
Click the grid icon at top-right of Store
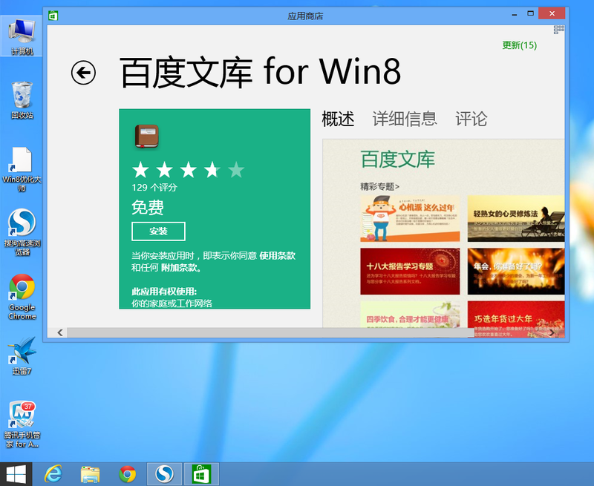pyautogui.click(x=559, y=30)
